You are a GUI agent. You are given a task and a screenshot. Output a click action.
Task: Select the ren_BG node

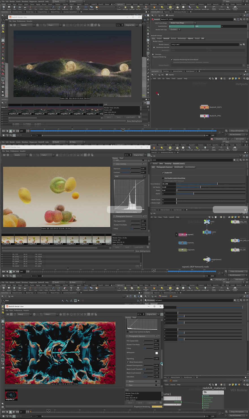235,250
